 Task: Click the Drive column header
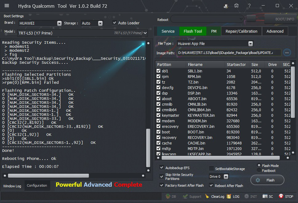point(272,64)
